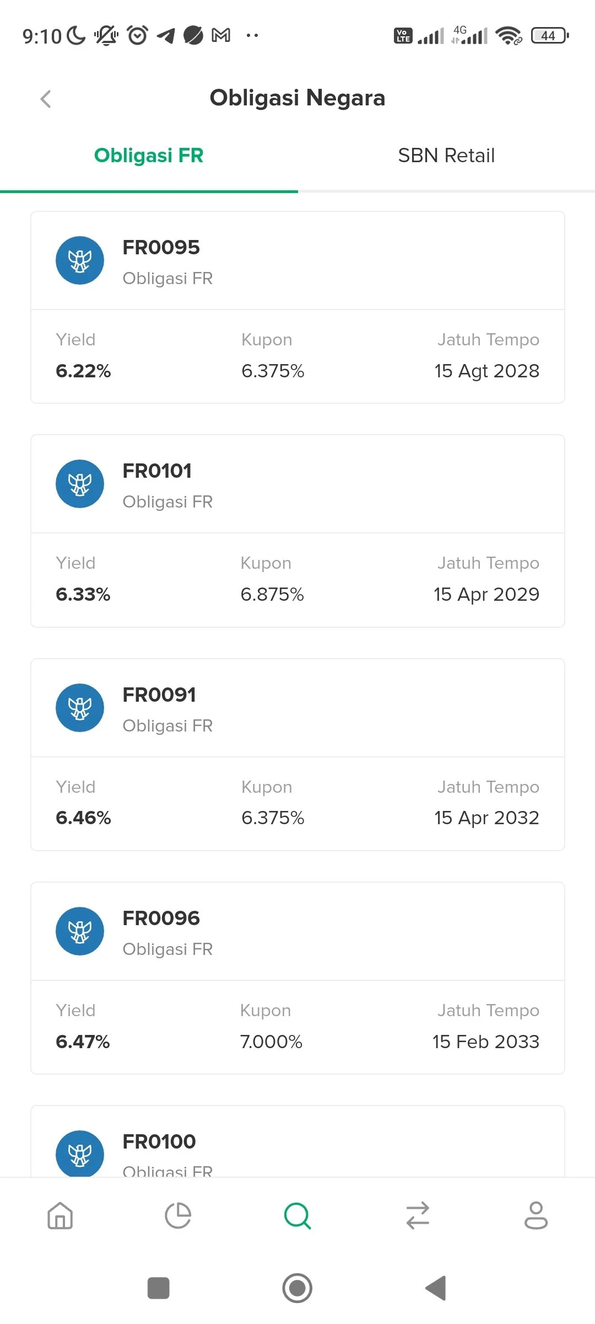
Task: Open the Home tab icon
Action: (60, 1216)
